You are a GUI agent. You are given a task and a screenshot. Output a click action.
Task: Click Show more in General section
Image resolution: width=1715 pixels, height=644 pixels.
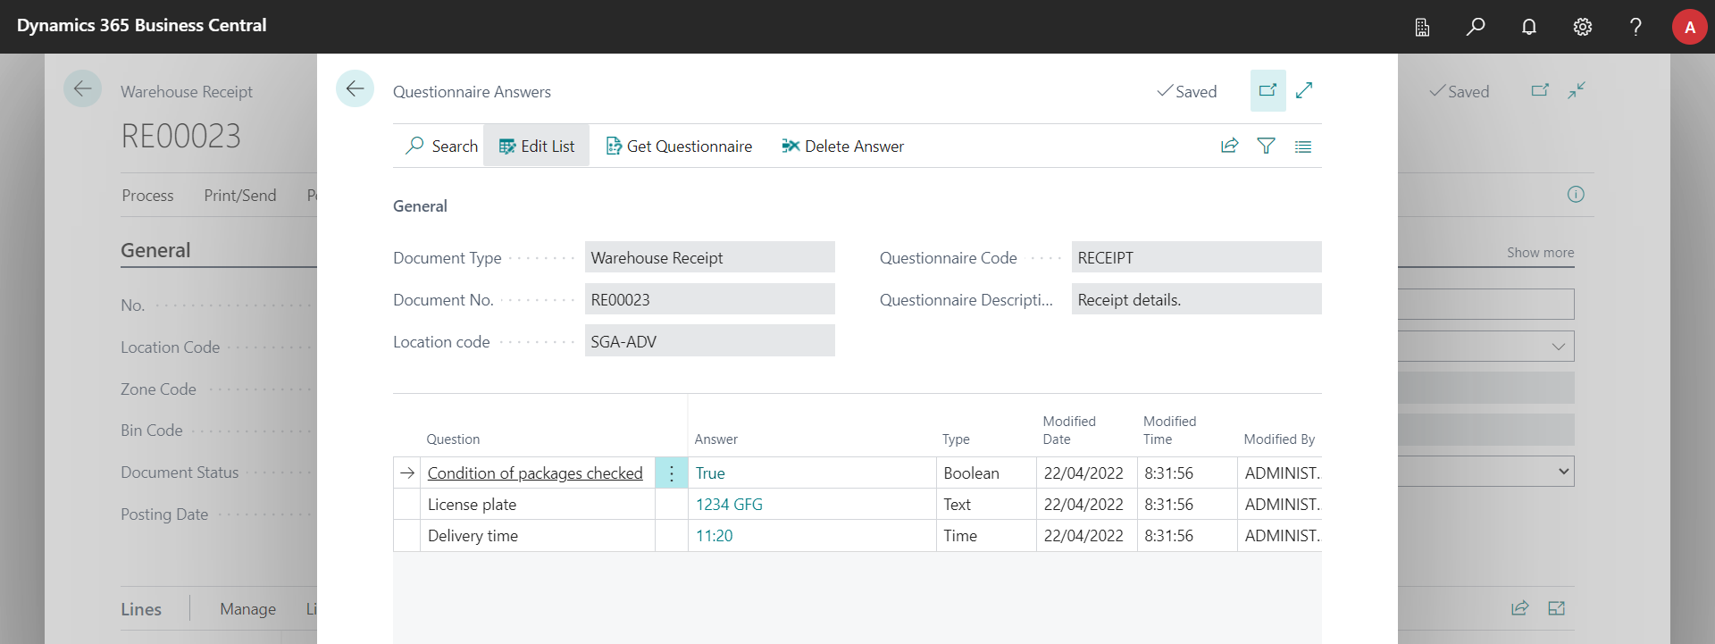pyautogui.click(x=1540, y=253)
